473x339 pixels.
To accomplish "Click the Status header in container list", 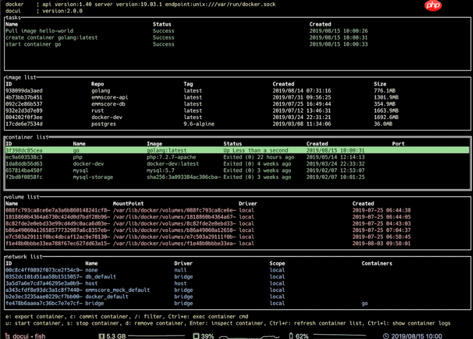I will [x=232, y=143].
